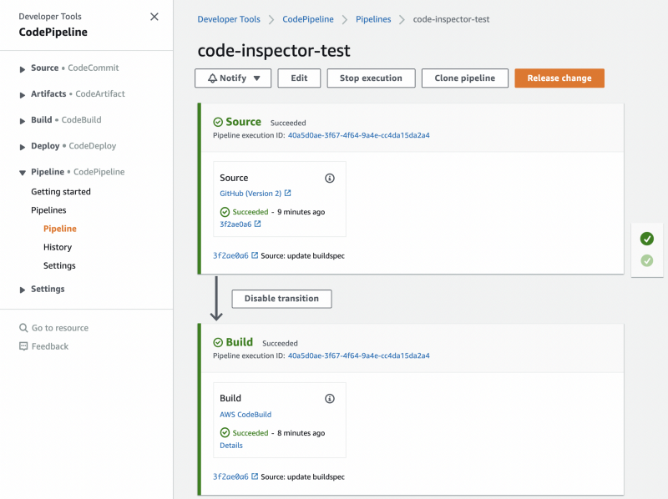Open AWS CodeBuild provider link
Image resolution: width=668 pixels, height=499 pixels.
pyautogui.click(x=245, y=414)
